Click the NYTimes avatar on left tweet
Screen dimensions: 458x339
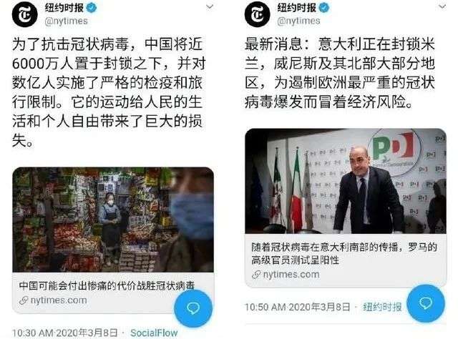pyautogui.click(x=25, y=14)
